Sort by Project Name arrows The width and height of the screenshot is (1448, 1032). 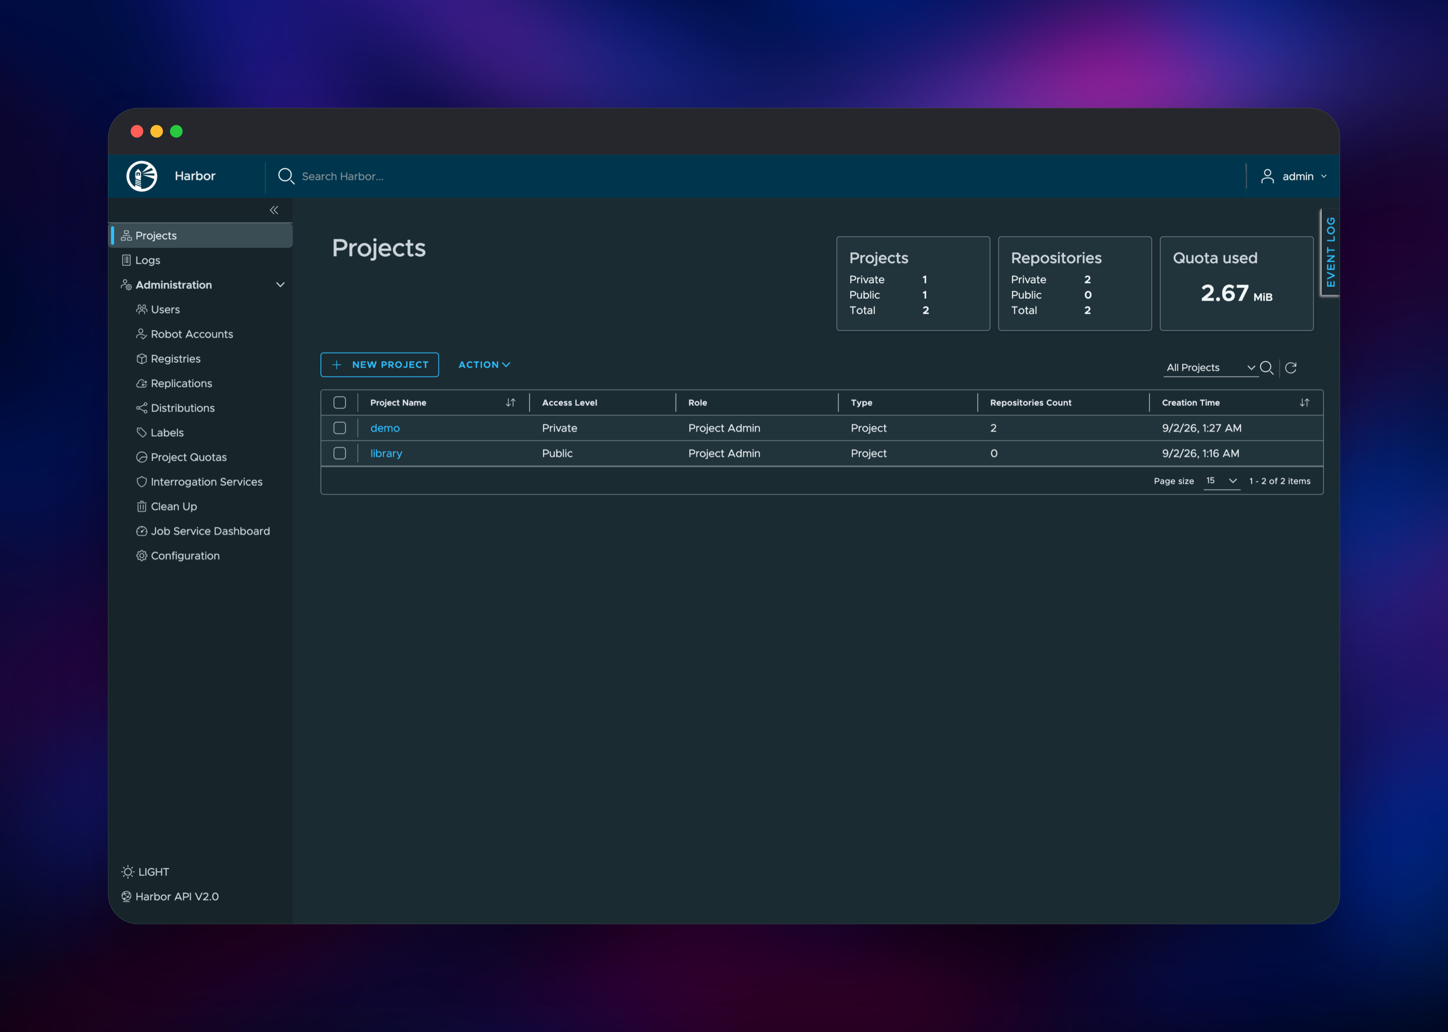coord(510,403)
